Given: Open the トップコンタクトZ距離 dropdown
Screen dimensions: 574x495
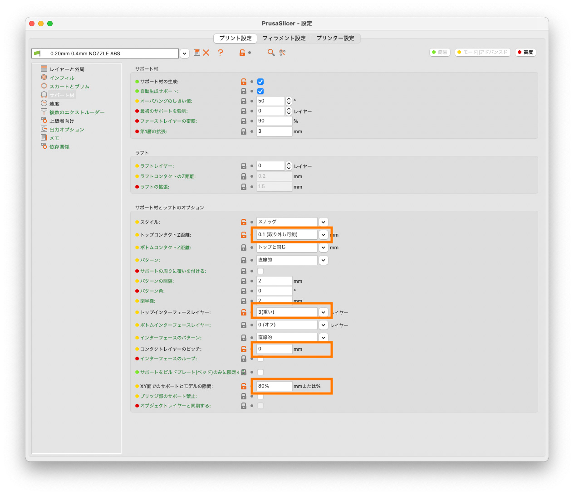Looking at the screenshot, I should coord(323,235).
